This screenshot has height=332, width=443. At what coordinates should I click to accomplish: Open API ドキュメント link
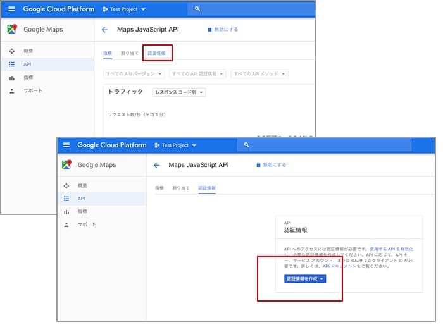click(339, 266)
